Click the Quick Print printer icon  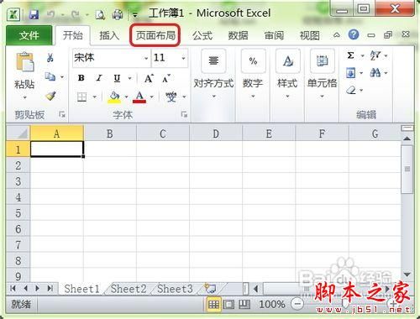(x=118, y=14)
